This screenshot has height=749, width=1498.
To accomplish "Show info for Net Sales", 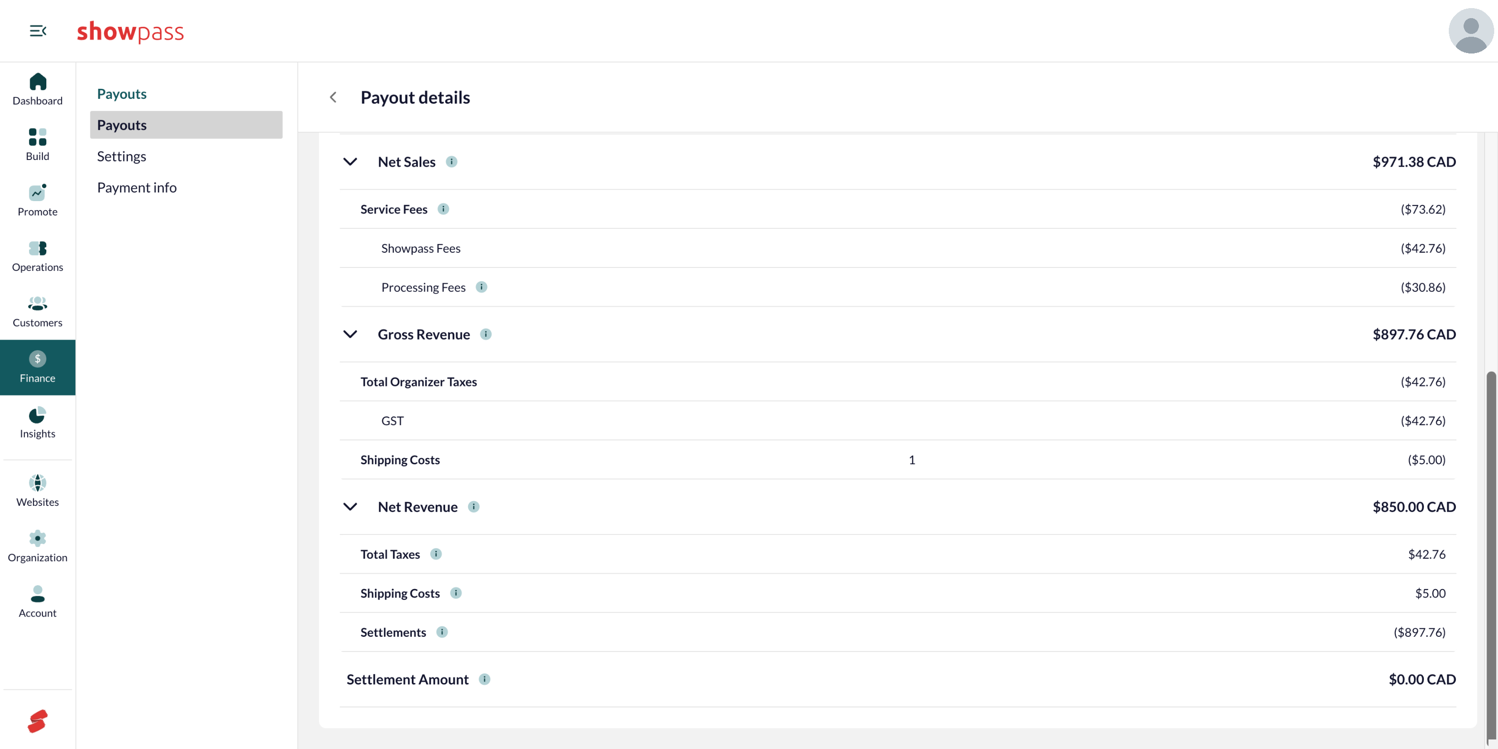I will tap(452, 161).
